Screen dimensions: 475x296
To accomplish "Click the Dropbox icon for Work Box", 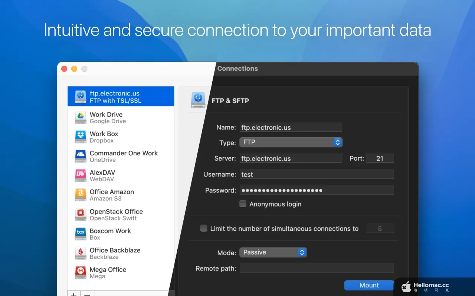I will pos(81,137).
